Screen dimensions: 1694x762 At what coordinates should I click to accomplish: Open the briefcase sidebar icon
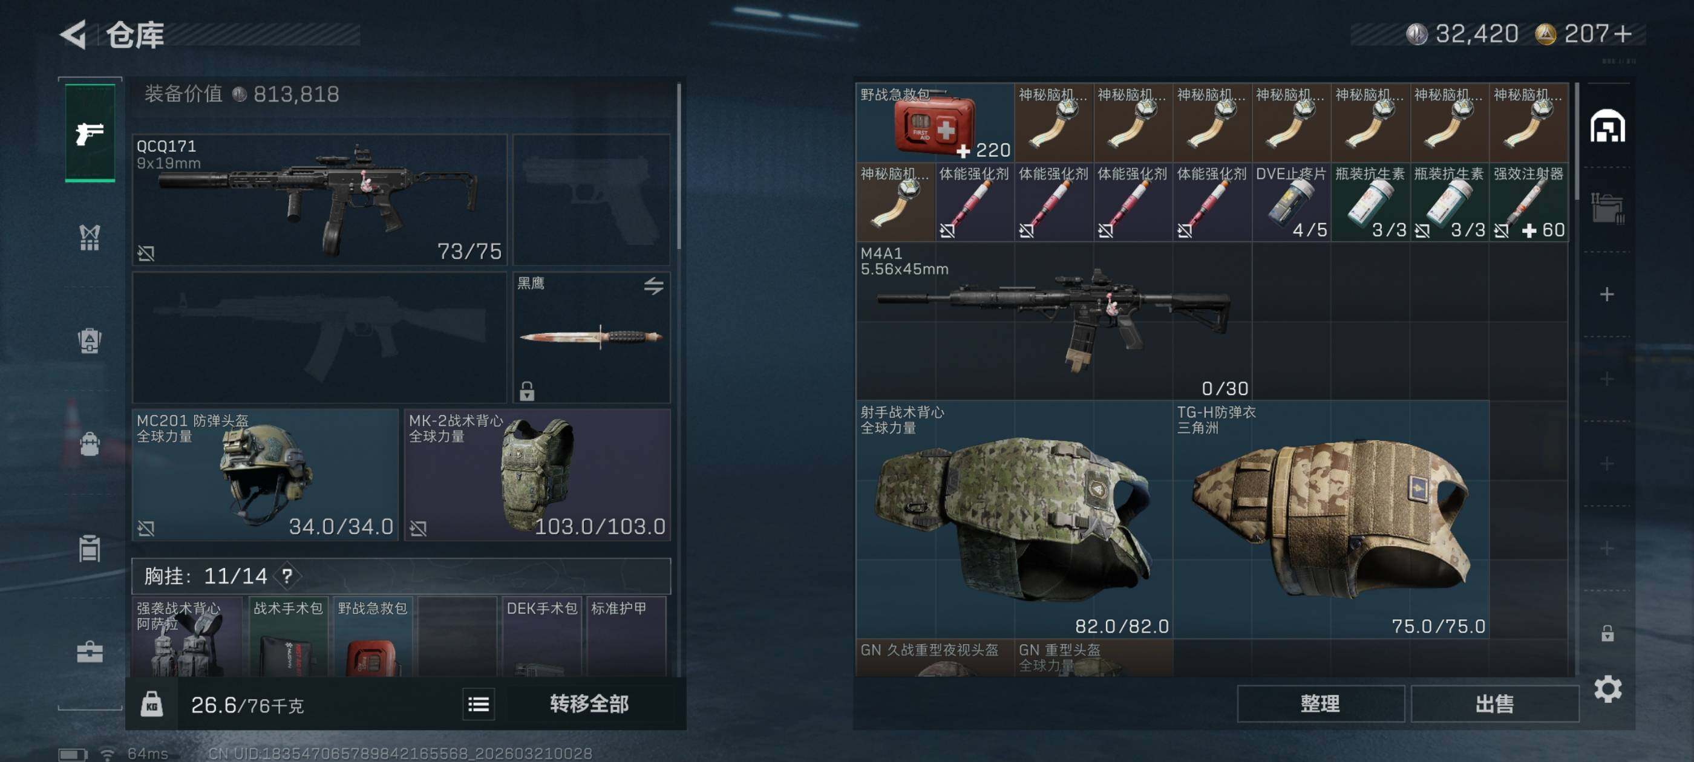coord(90,651)
